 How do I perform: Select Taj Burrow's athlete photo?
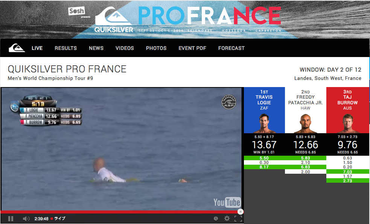[x=347, y=123]
